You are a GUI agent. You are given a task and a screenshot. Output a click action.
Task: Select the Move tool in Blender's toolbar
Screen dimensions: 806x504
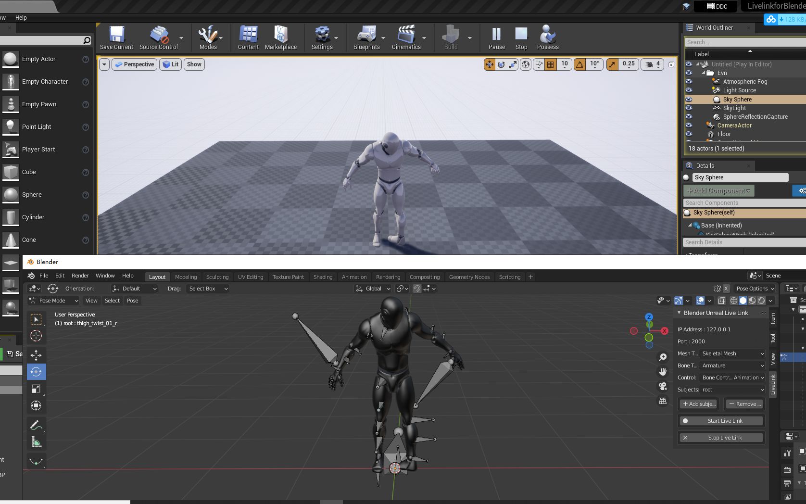click(36, 354)
